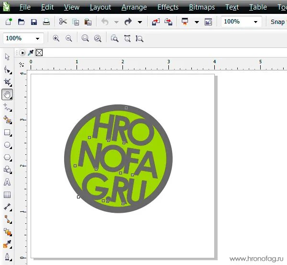This screenshot has height=265, width=287.
Task: Create a new document icon
Action: tap(9, 22)
